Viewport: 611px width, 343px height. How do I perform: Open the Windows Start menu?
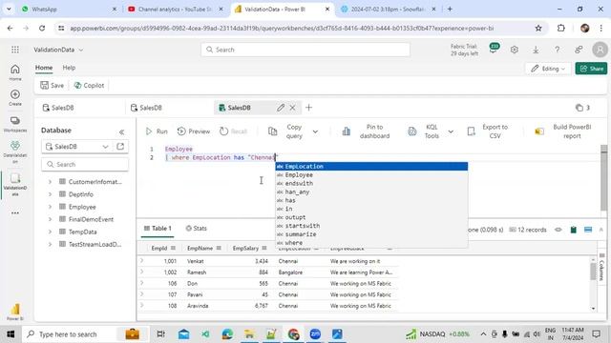(x=11, y=334)
